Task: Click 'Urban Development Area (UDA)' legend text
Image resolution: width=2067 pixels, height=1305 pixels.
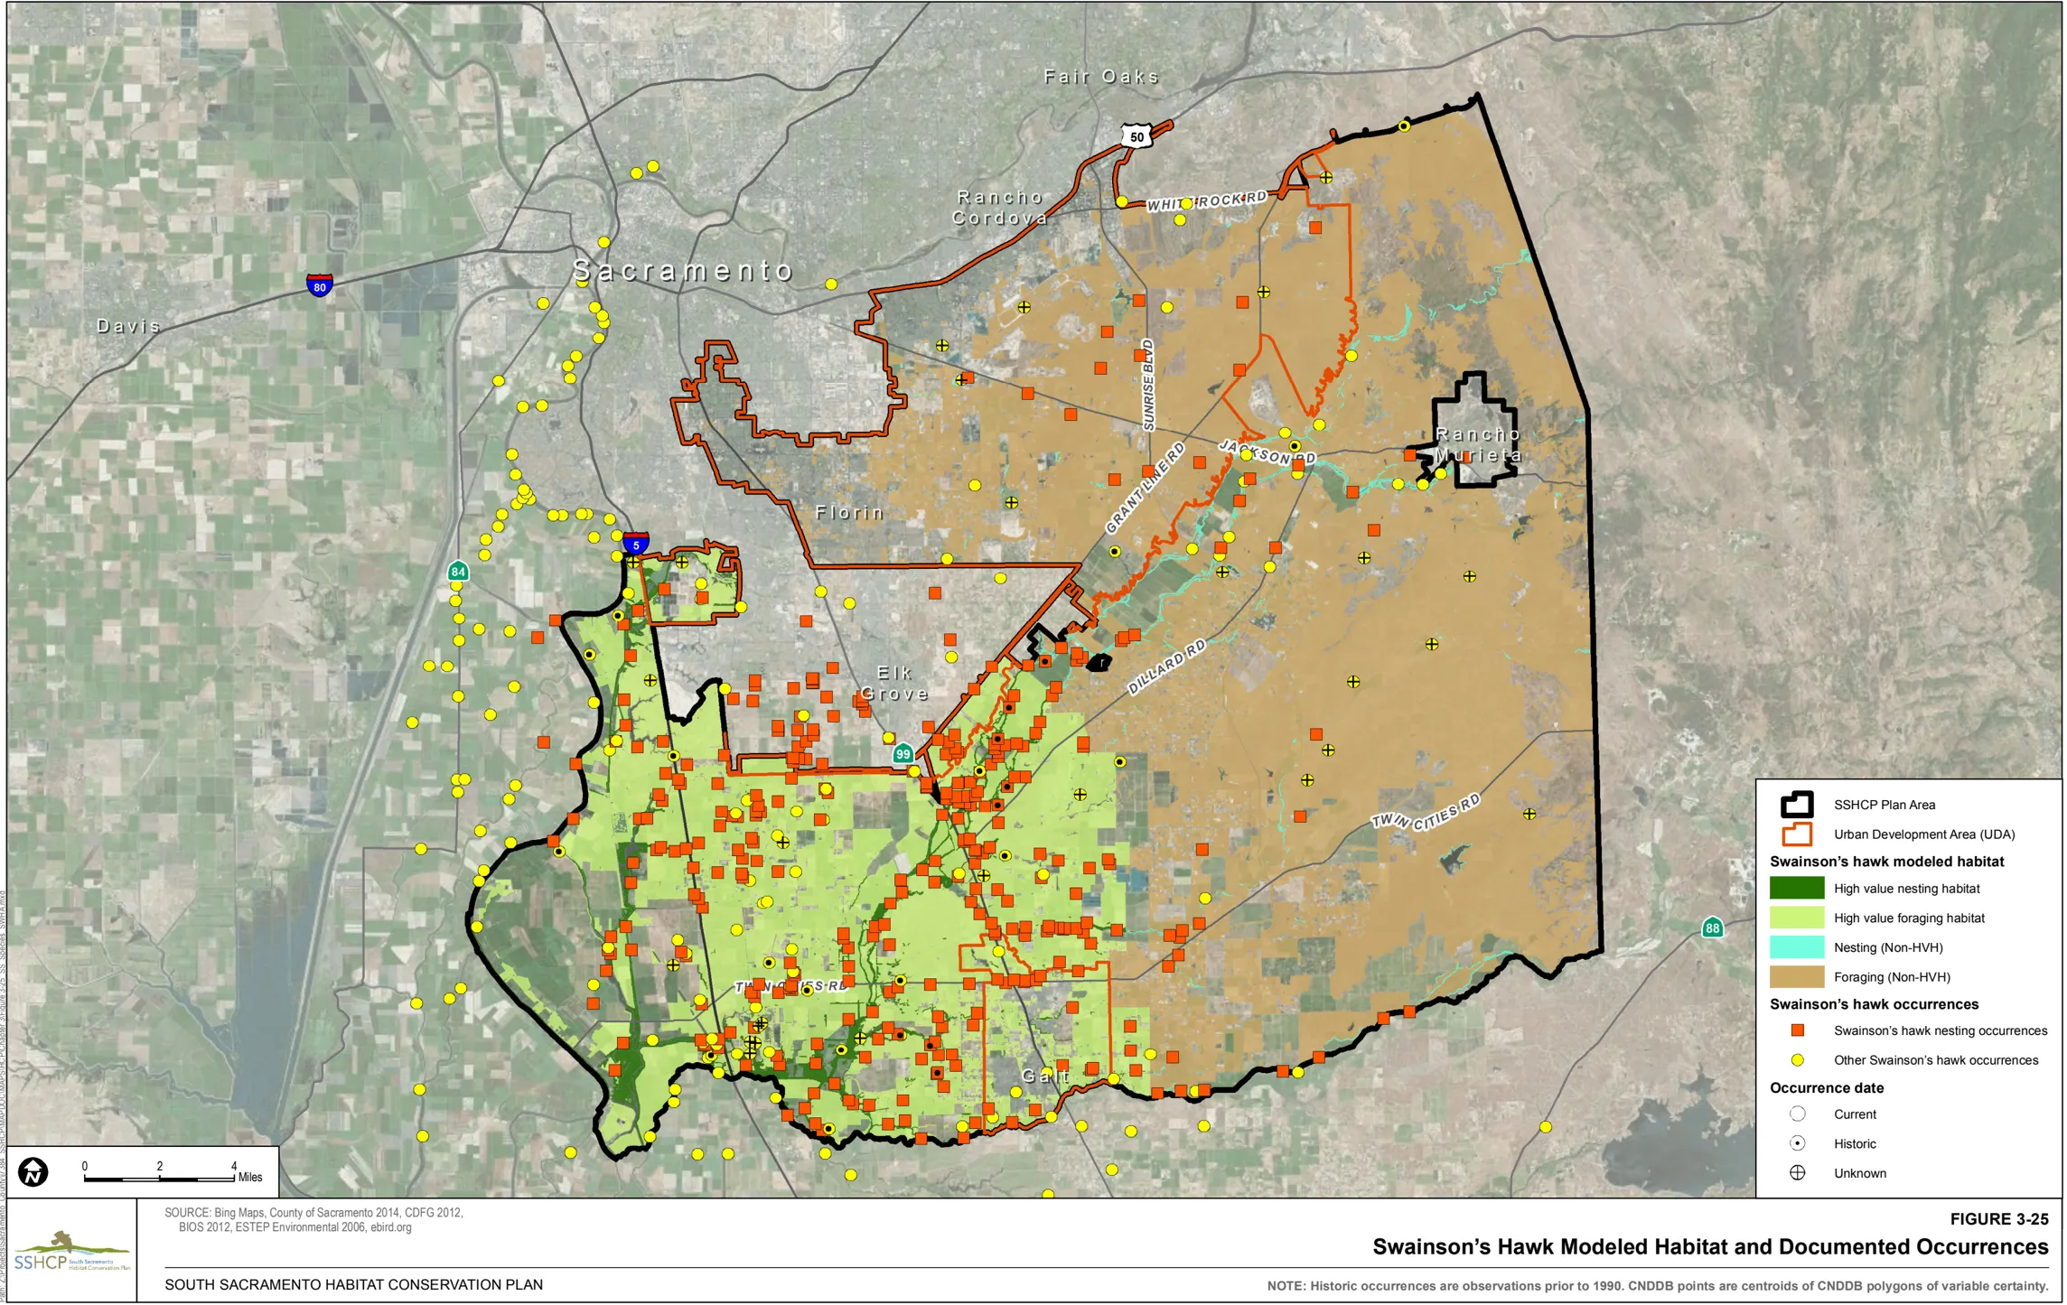Action: coord(1924,834)
